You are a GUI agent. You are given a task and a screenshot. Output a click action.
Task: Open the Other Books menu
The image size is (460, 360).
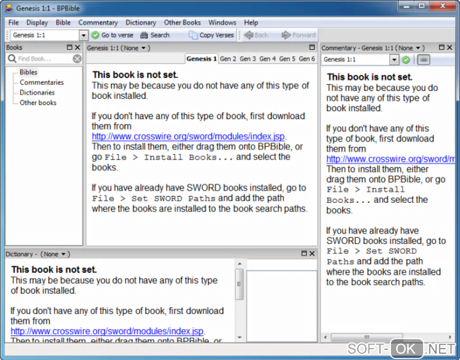pos(182,23)
